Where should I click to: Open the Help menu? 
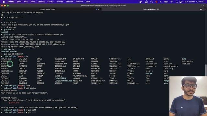[x=88, y=2]
